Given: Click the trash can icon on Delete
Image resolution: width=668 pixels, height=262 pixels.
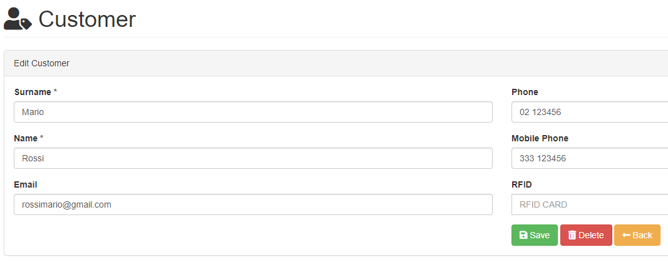Looking at the screenshot, I should (573, 235).
